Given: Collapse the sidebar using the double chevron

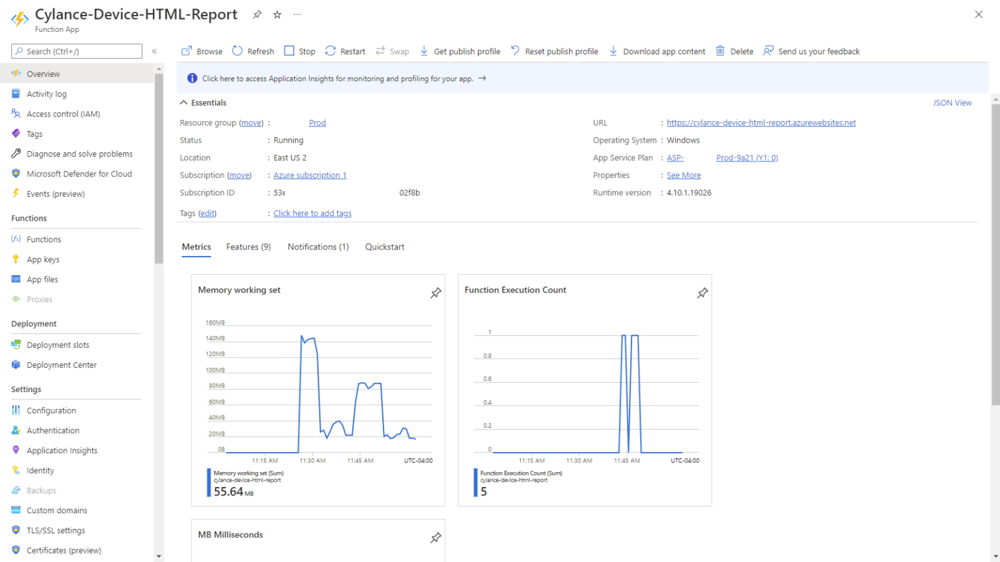Looking at the screenshot, I should click(x=154, y=51).
